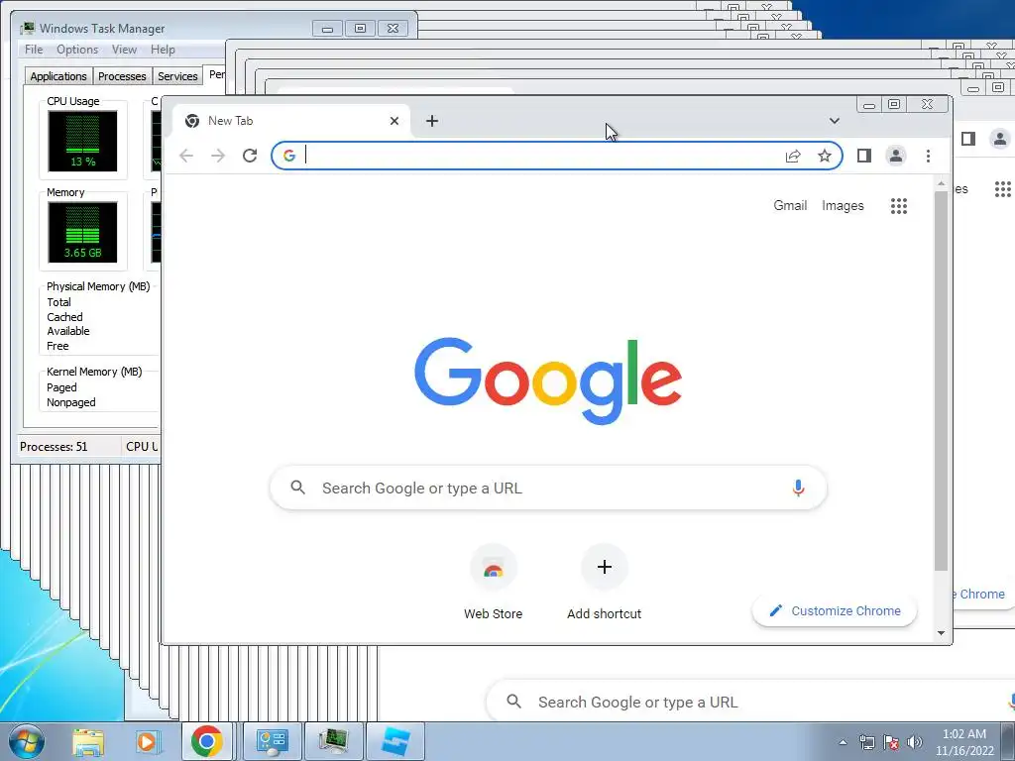The image size is (1015, 761).
Task: Select the New Tab browser tab
Action: click(x=291, y=121)
